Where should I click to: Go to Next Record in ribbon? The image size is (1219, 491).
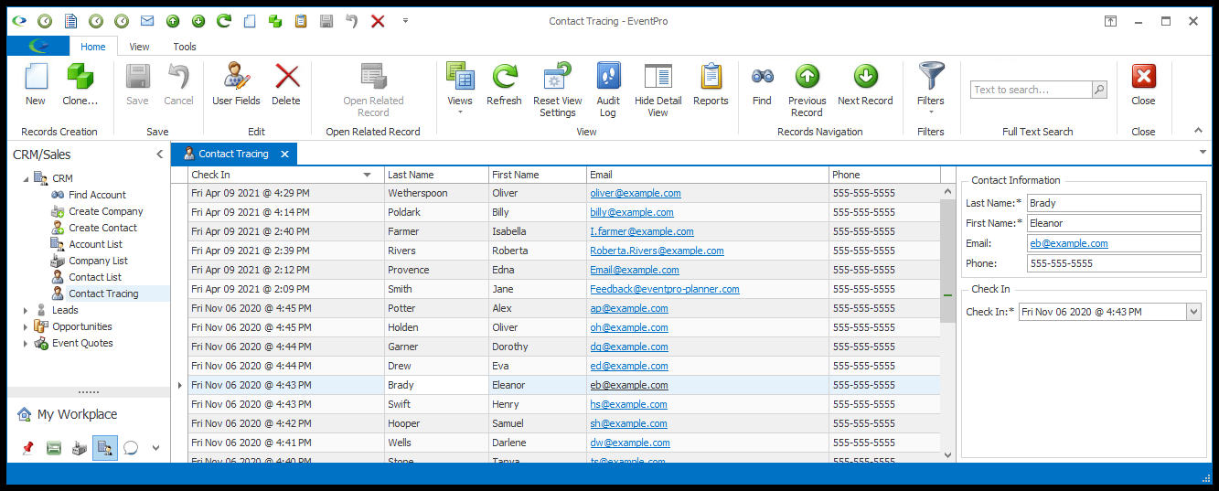[865, 85]
